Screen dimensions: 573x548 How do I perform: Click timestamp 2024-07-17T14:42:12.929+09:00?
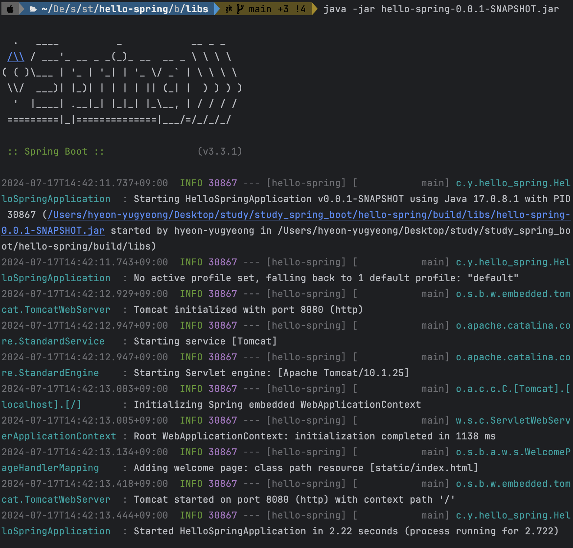(85, 294)
